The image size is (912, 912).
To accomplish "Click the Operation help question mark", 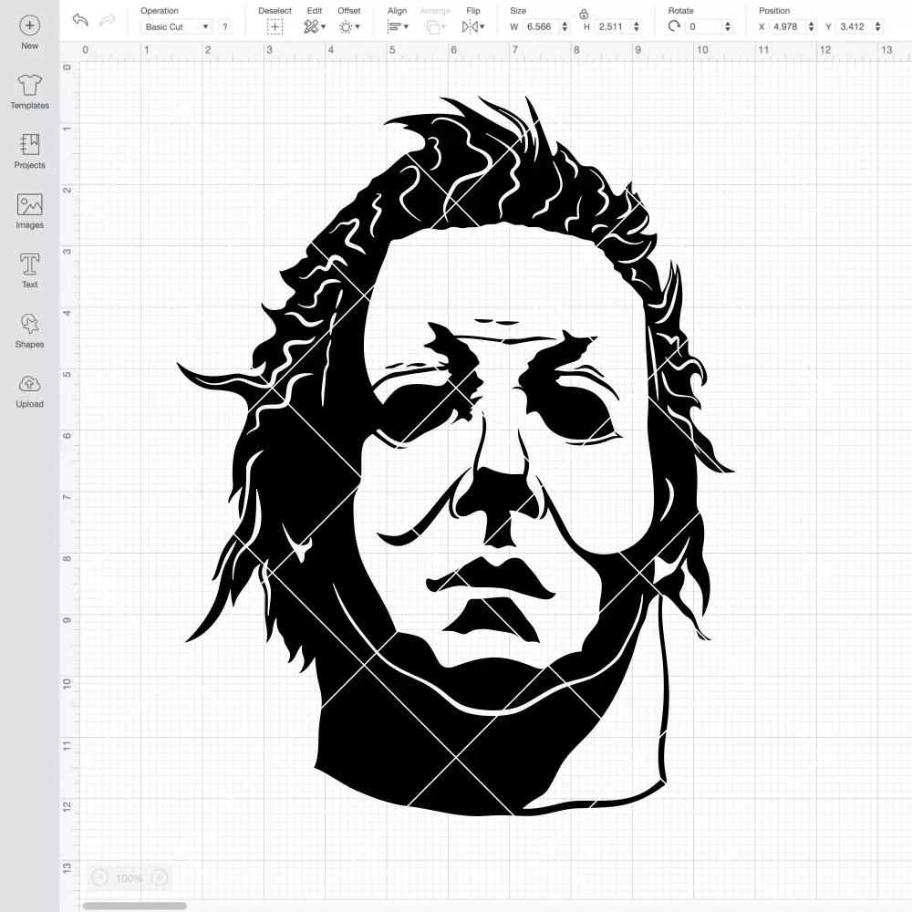I will (x=225, y=26).
